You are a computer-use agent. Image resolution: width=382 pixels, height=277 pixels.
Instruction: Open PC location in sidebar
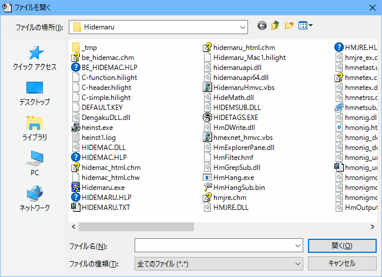tap(35, 163)
